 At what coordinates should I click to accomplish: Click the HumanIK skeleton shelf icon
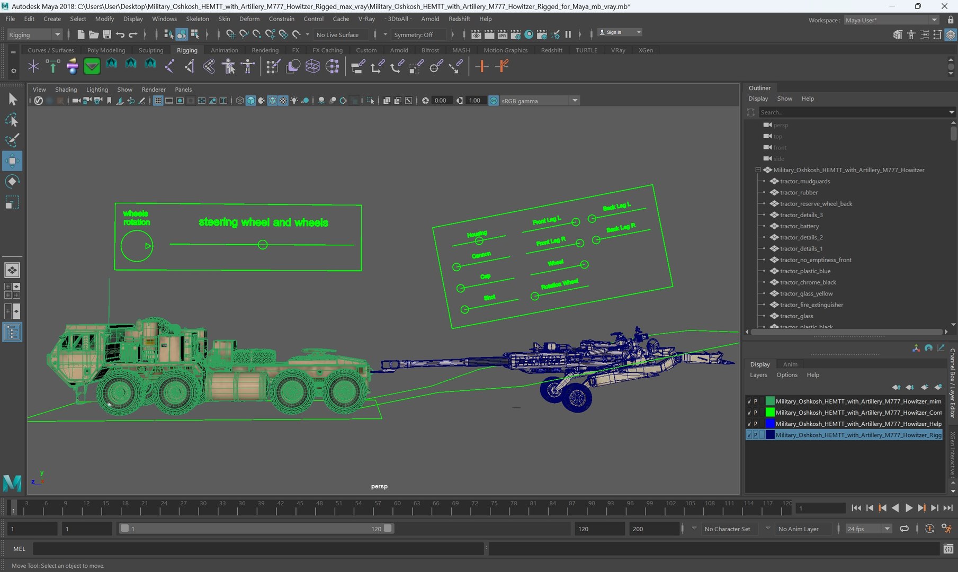pyautogui.click(x=247, y=66)
